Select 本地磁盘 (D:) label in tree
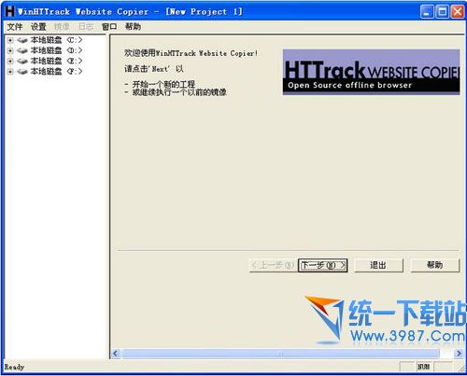Viewport: 467px width, 376px height. 56,50
